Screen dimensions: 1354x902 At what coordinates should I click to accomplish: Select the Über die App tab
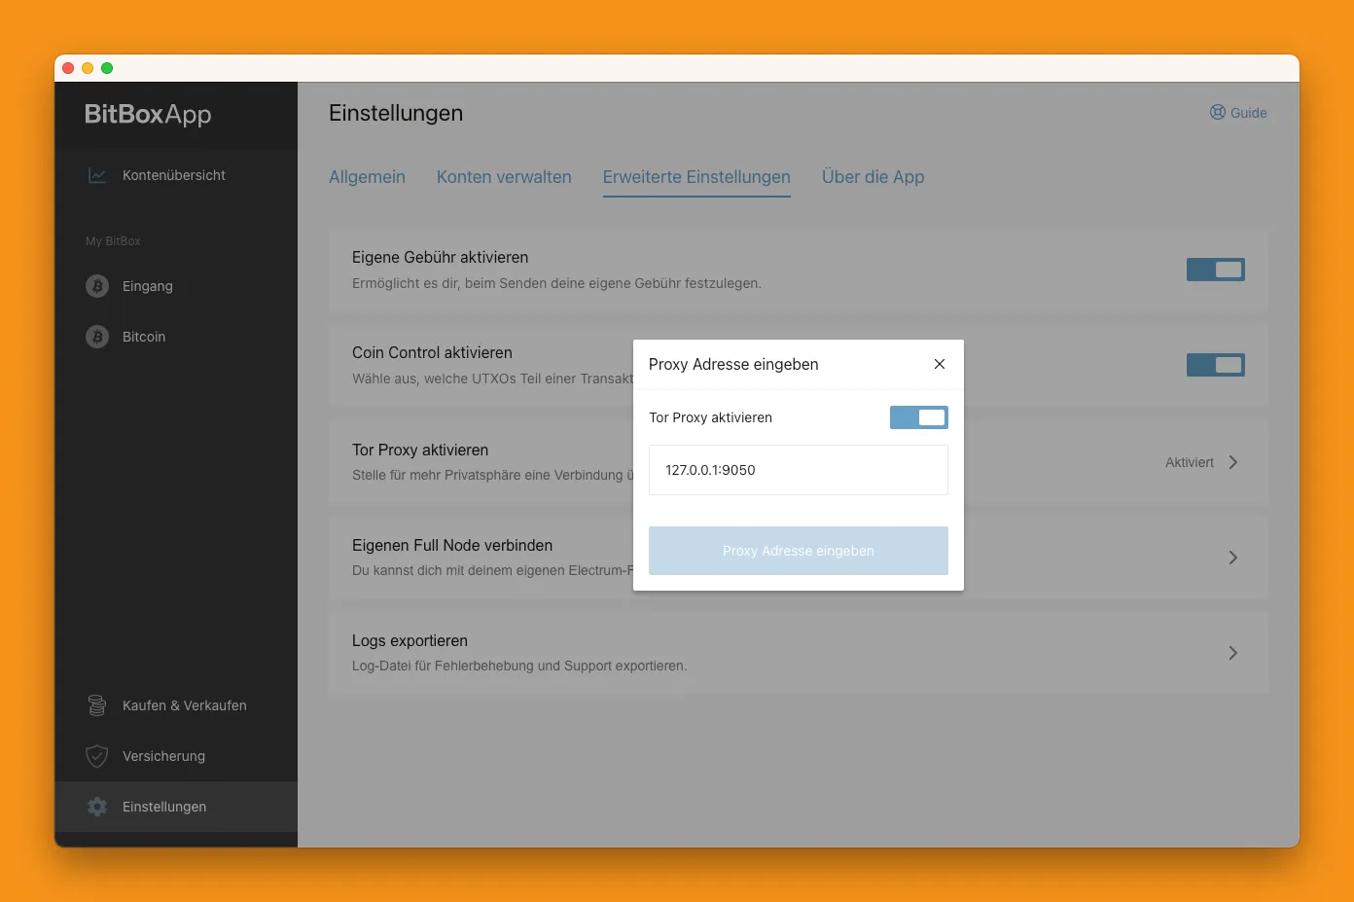[x=873, y=176]
